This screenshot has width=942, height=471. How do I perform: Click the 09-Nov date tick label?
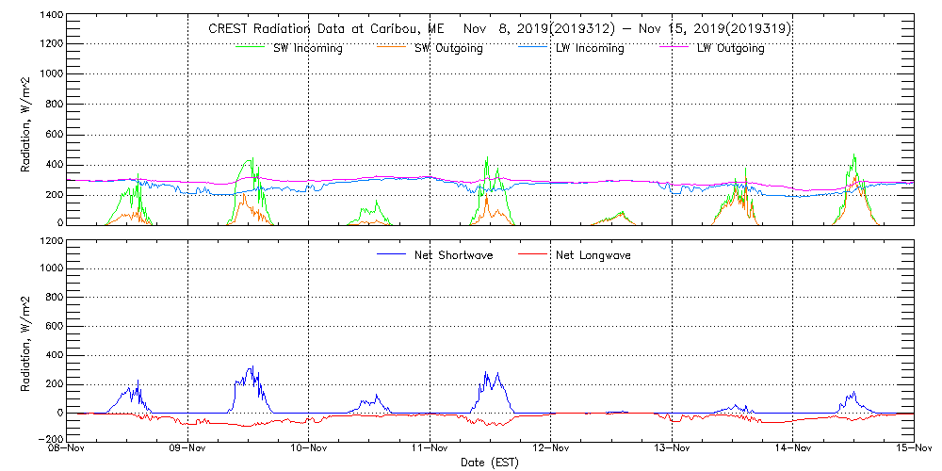point(188,449)
